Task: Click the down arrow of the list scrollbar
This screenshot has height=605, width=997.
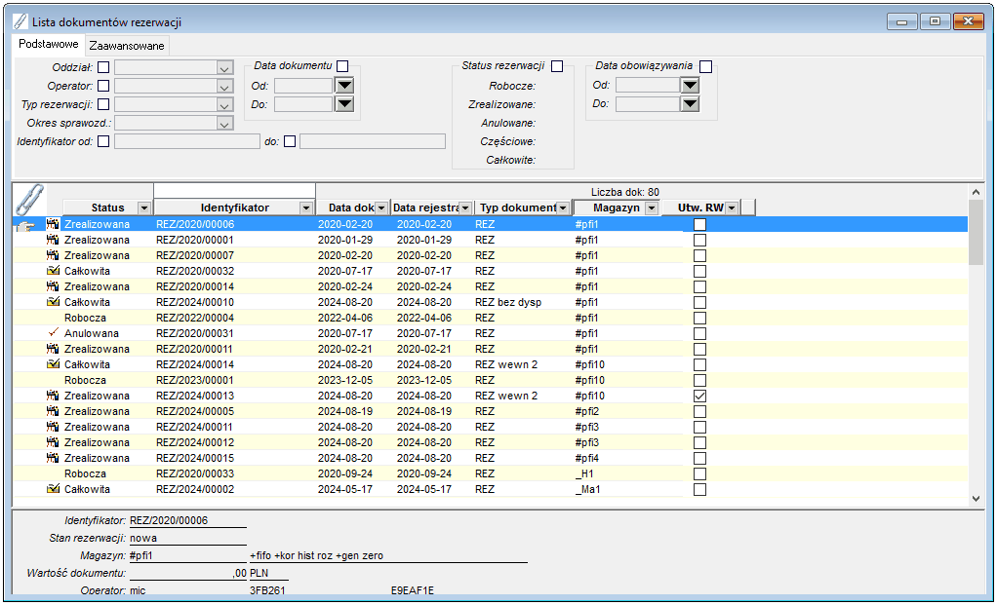Action: [976, 499]
